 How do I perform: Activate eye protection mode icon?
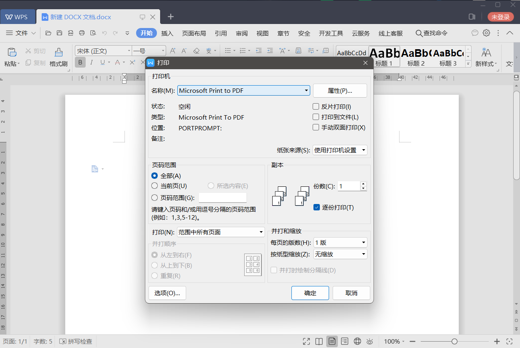coord(369,341)
